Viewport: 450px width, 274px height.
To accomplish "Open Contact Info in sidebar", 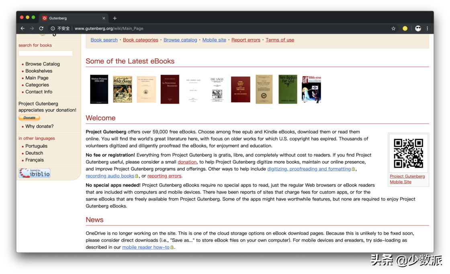I will [x=39, y=92].
